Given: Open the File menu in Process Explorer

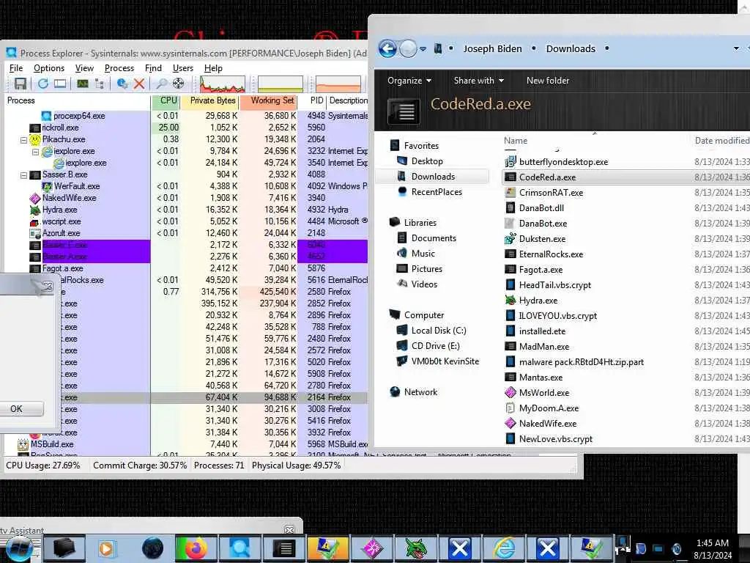Looking at the screenshot, I should (x=16, y=68).
